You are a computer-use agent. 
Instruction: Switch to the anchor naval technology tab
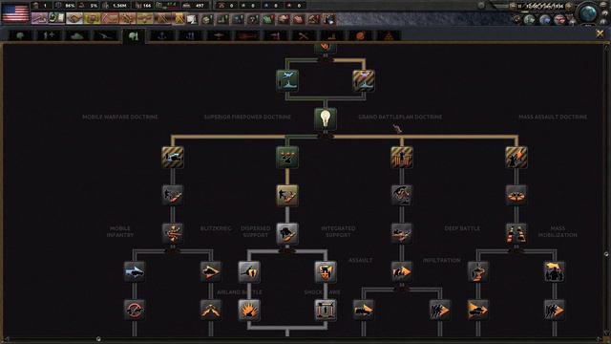pos(161,36)
